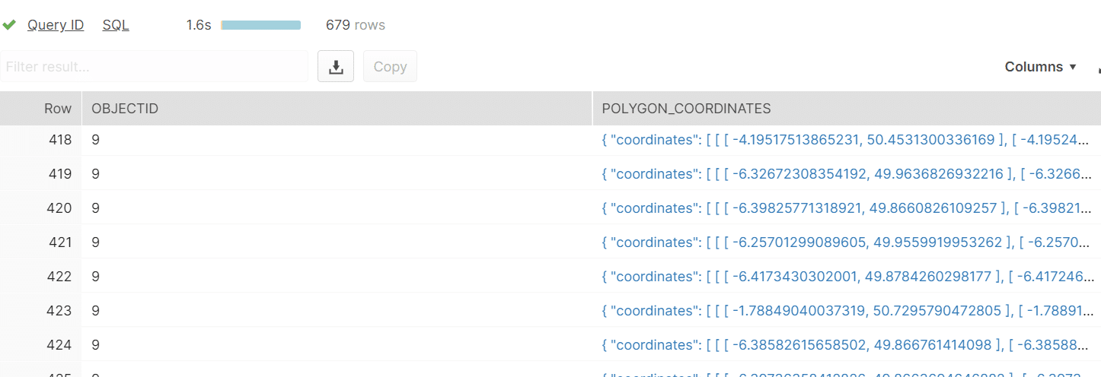This screenshot has height=377, width=1101.
Task: Open coordinates JSON in row 423
Action: pos(847,311)
